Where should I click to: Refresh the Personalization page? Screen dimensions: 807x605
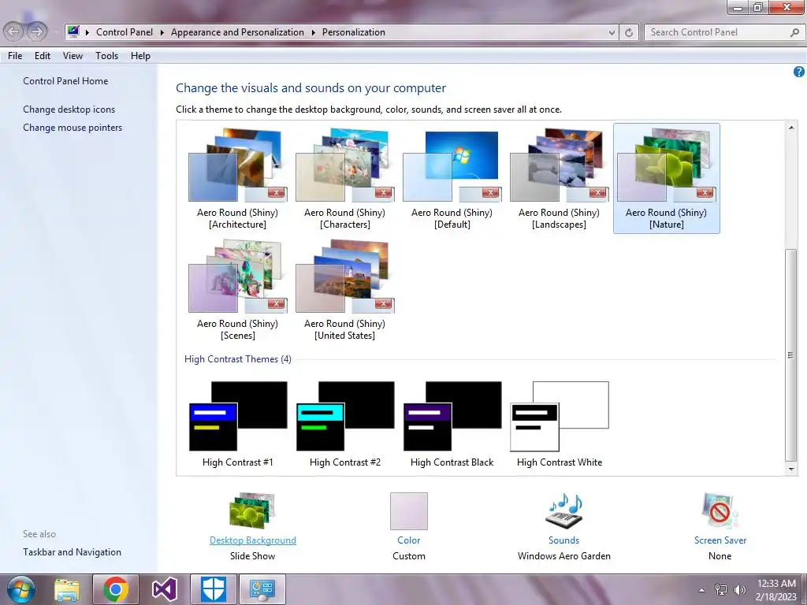tap(629, 32)
